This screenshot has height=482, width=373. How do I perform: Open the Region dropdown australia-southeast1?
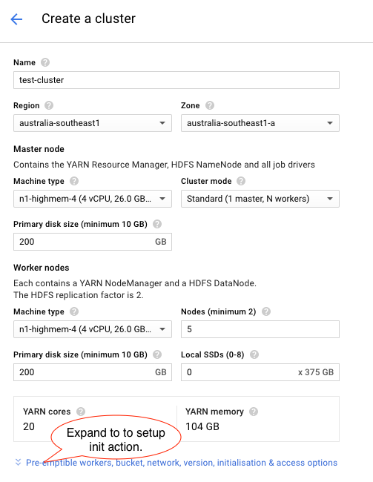(93, 123)
